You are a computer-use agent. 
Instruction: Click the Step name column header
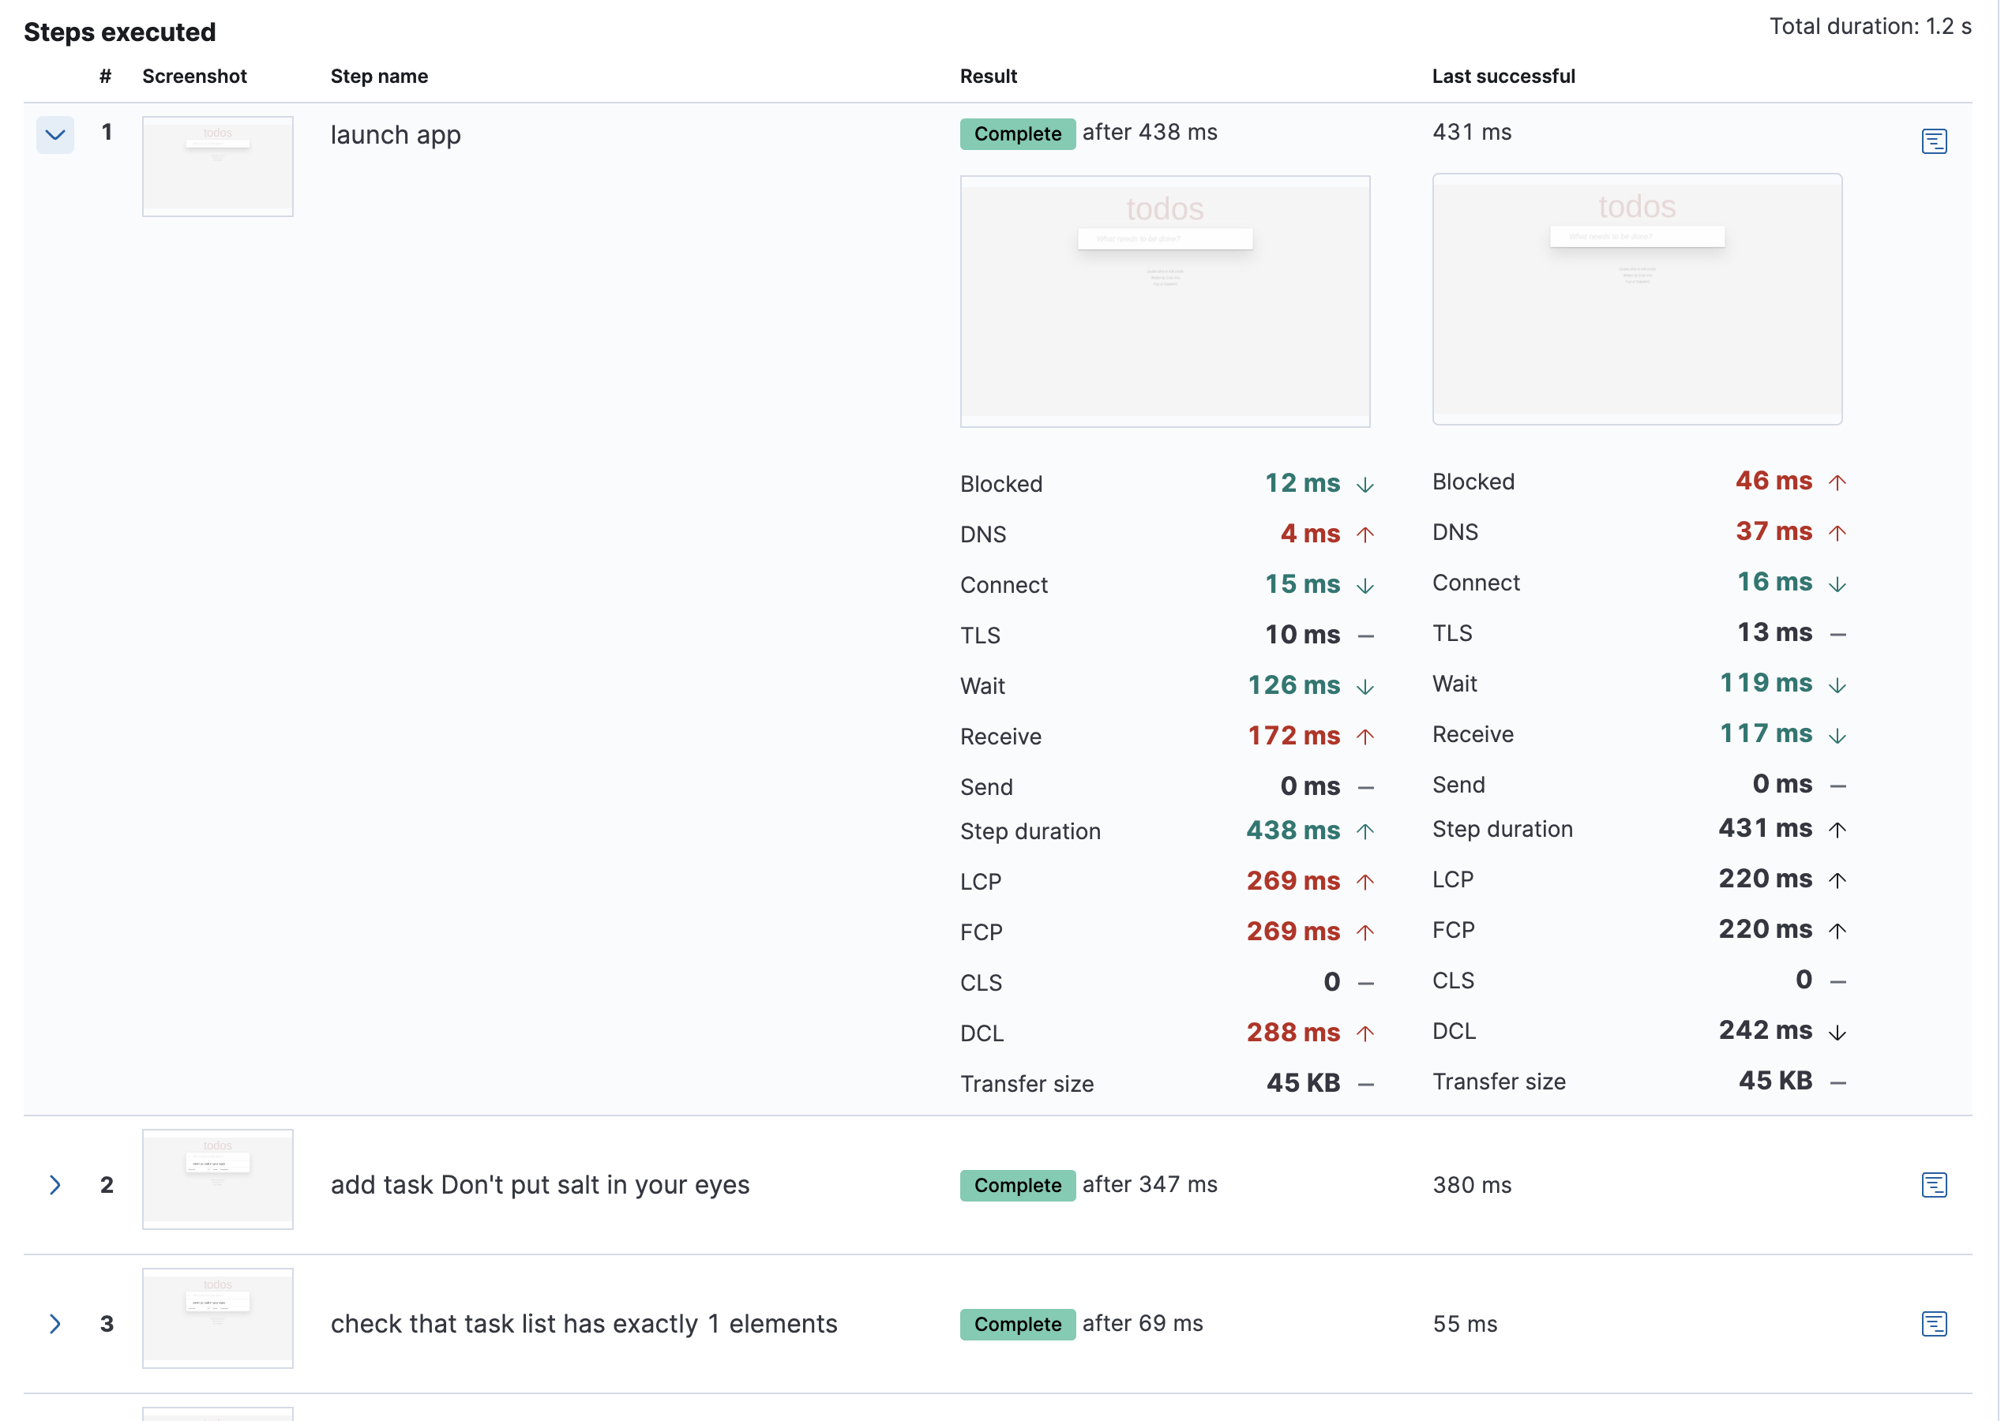pyautogui.click(x=378, y=77)
